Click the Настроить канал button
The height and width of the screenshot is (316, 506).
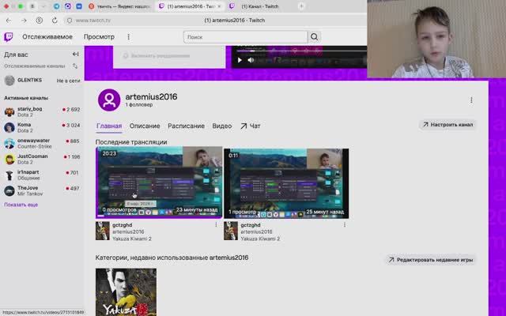coord(448,125)
